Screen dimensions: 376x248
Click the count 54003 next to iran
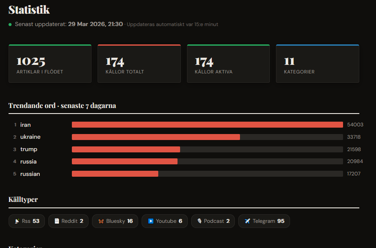click(x=355, y=125)
